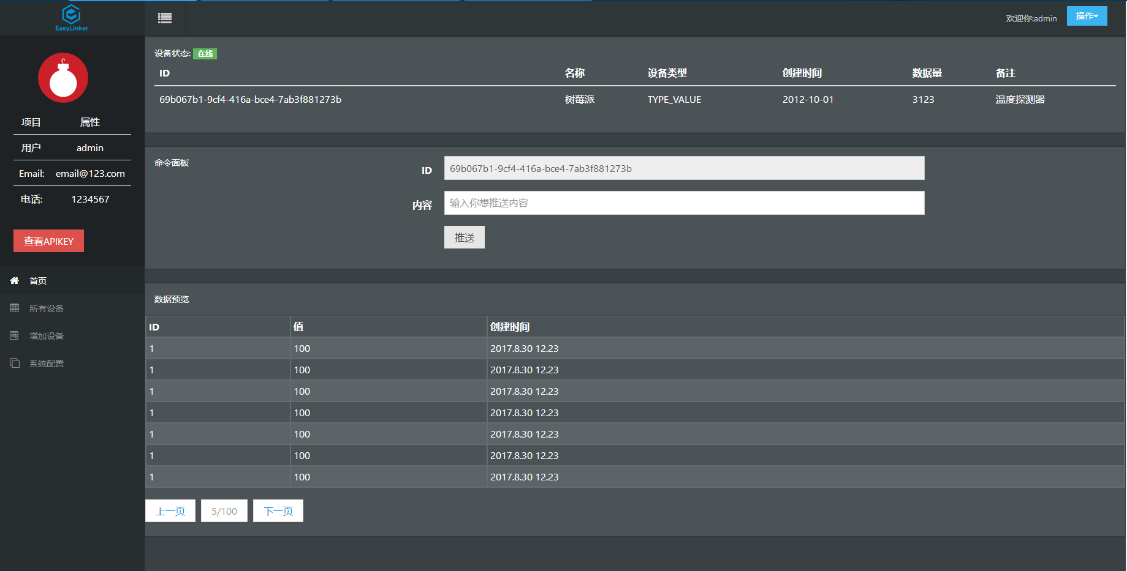Open the 所有设备 menu item
This screenshot has height=571, width=1127.
(72, 308)
